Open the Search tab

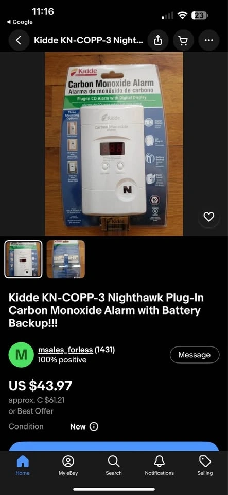114,466
